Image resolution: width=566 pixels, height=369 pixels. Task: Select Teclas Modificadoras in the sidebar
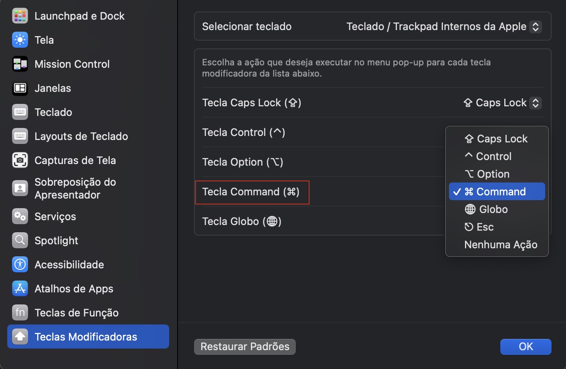(87, 337)
